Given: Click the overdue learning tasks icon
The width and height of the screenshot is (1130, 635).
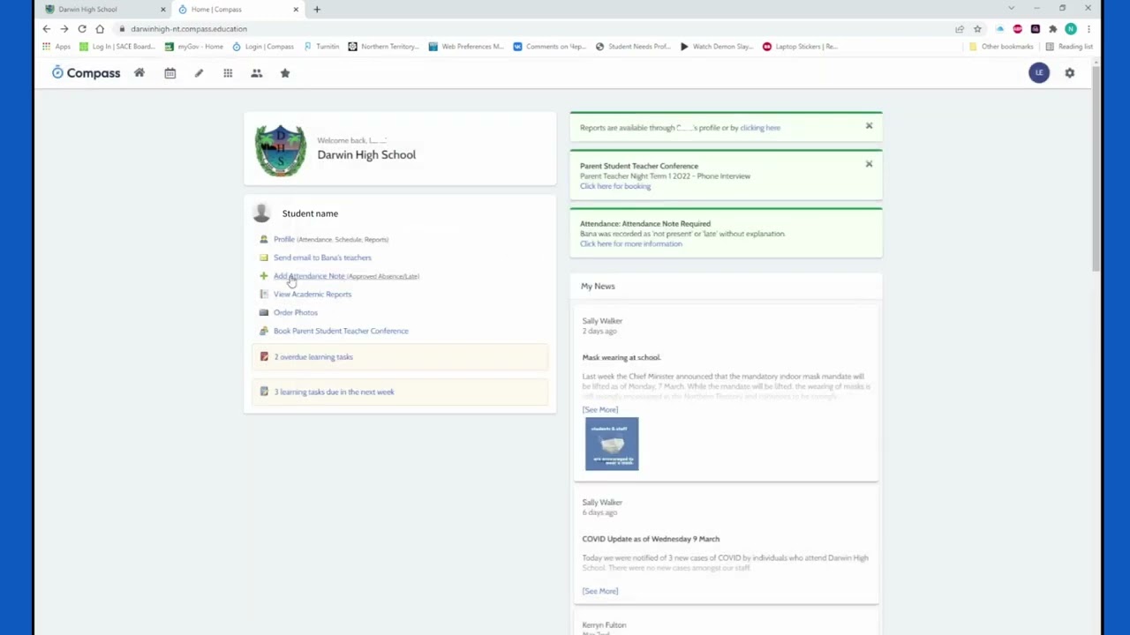Looking at the screenshot, I should tap(264, 356).
